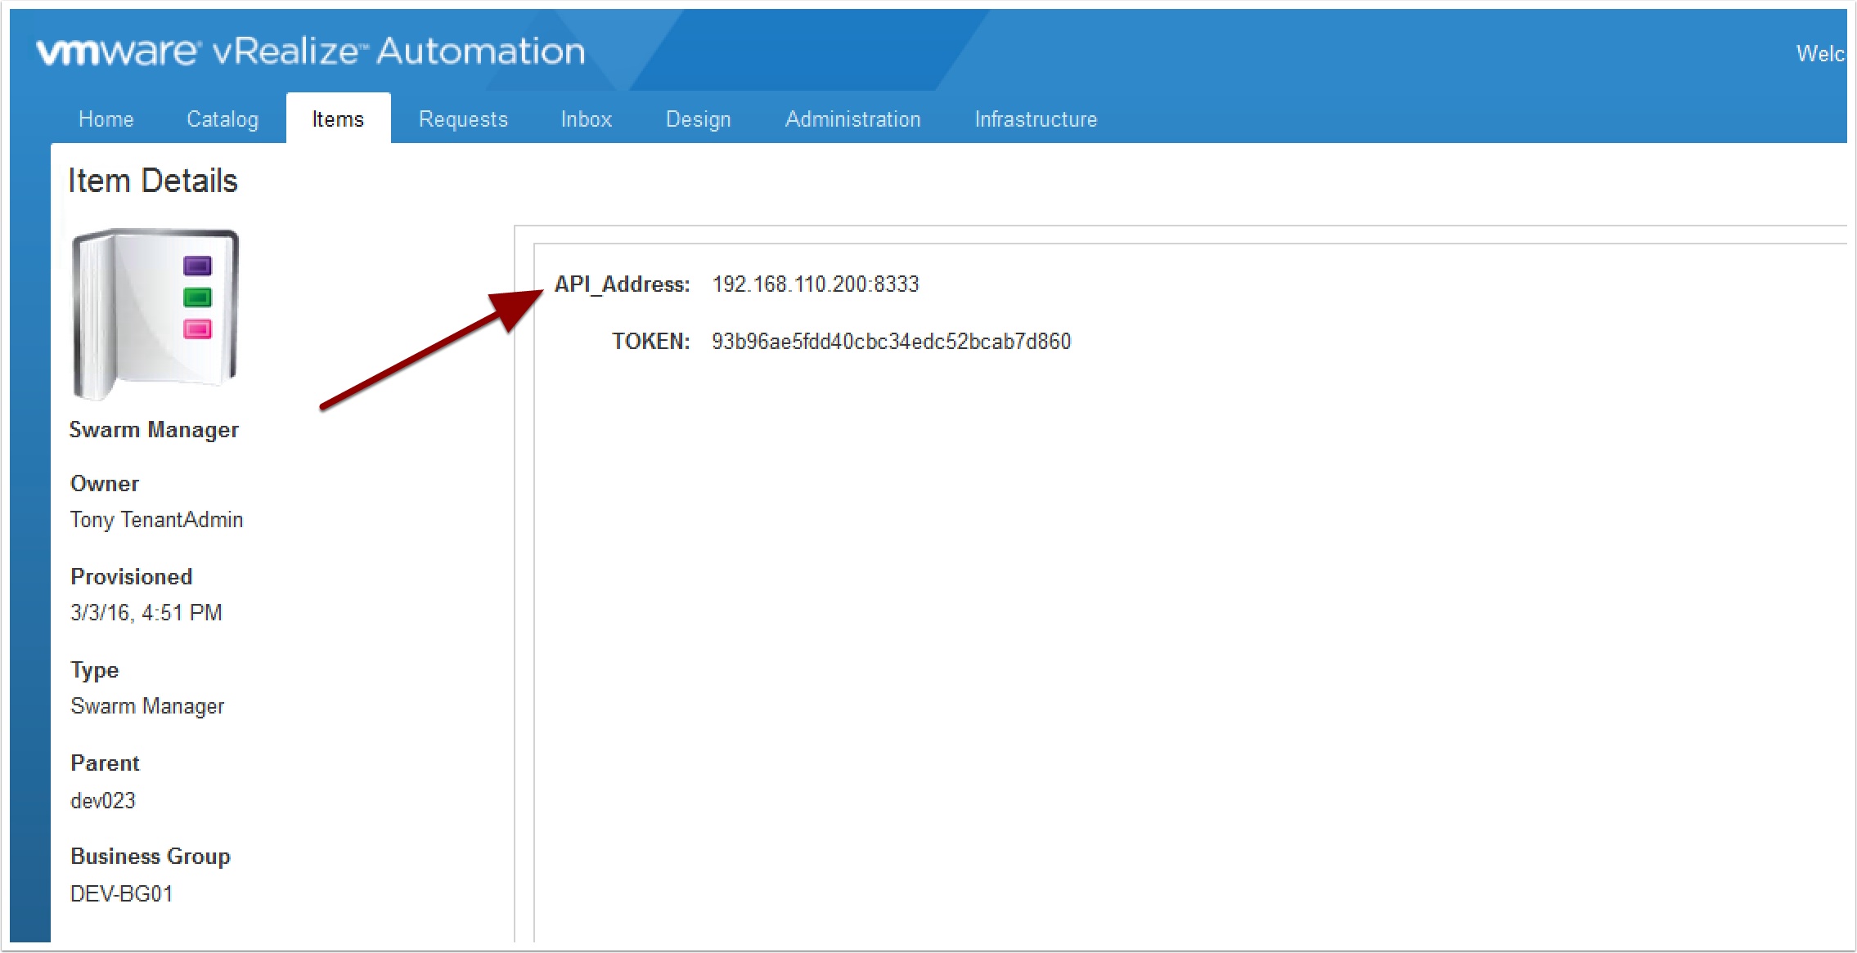Select the Items tab
The image size is (1857, 953).
point(338,119)
